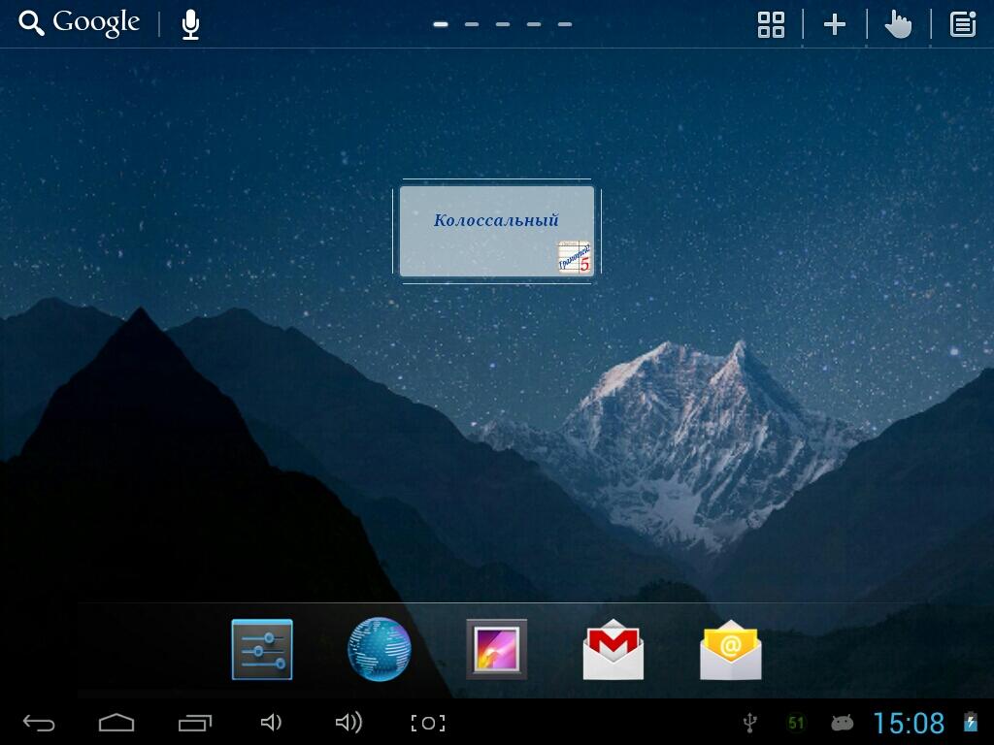The width and height of the screenshot is (994, 745).
Task: Open the yellow Email envelope app
Action: [x=730, y=649]
